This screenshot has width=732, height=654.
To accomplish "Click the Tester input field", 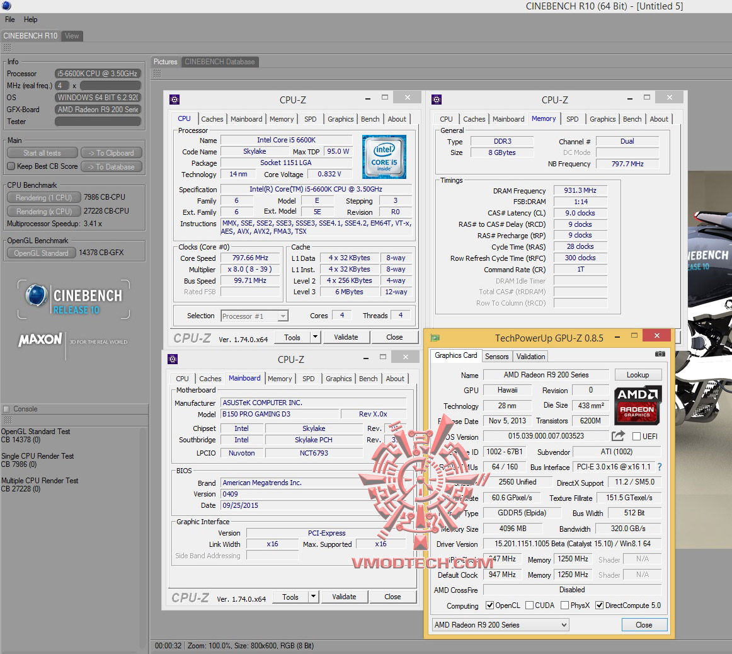I will pyautogui.click(x=98, y=122).
